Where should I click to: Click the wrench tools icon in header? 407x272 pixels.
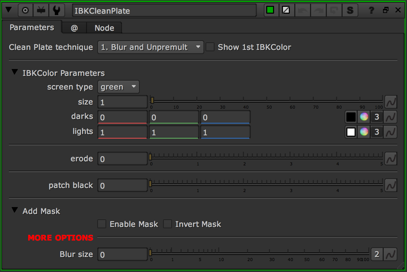pyautogui.click(x=57, y=10)
